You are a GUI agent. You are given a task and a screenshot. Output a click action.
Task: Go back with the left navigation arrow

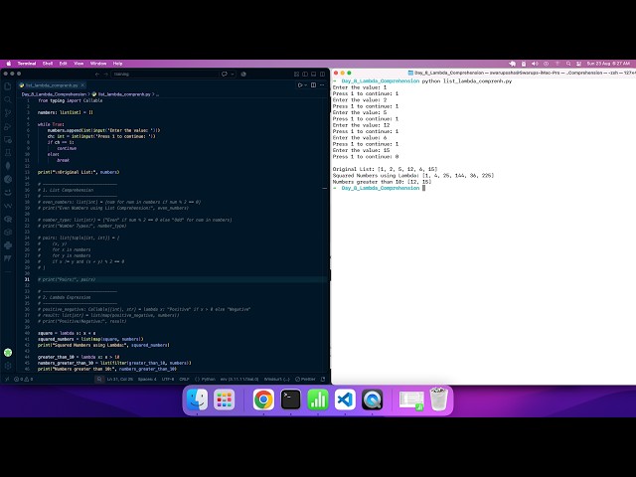97,75
